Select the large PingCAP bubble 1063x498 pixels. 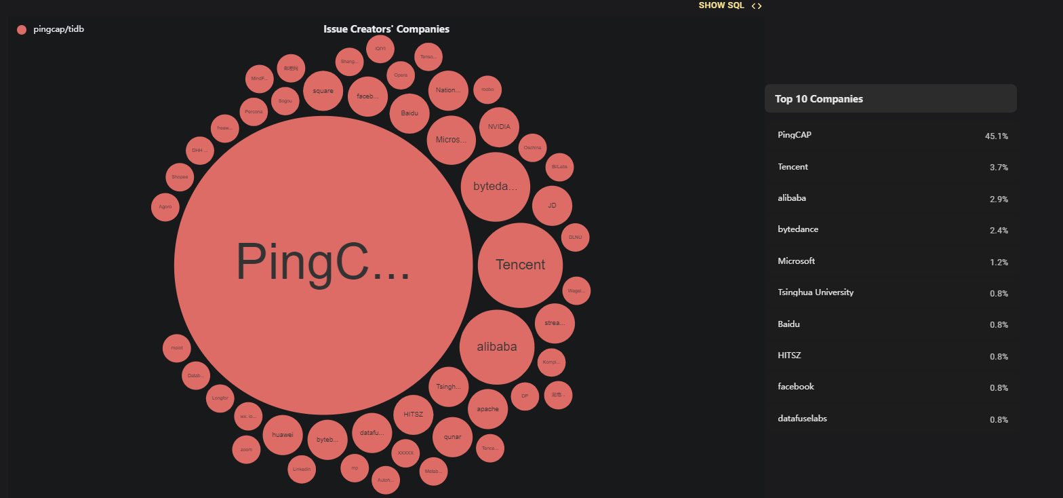[323, 265]
